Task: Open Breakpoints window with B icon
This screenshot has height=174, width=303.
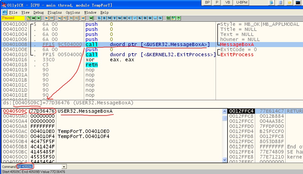Action: click(x=145, y=18)
